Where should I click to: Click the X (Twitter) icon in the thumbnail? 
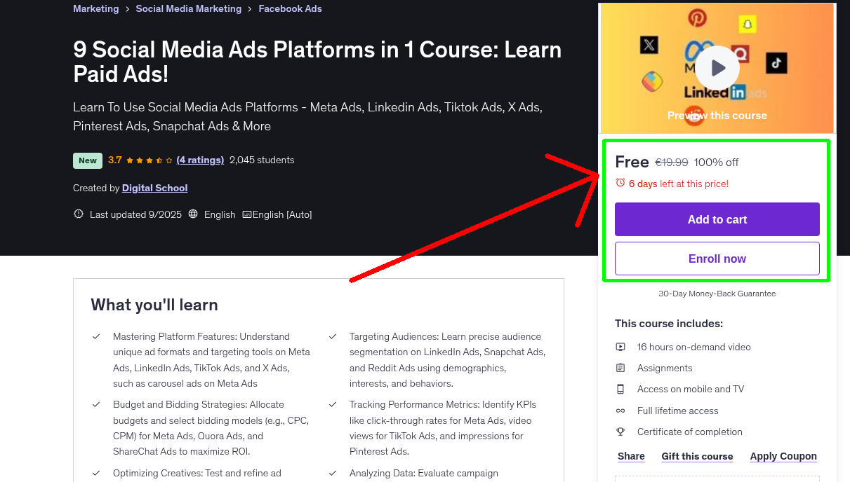(649, 45)
